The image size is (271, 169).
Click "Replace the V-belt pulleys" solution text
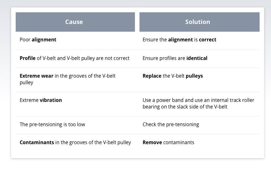click(173, 76)
